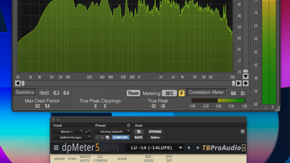290x163 pixels.
Task: Open the dpMeter5 hamburger menu
Action: 56,148
